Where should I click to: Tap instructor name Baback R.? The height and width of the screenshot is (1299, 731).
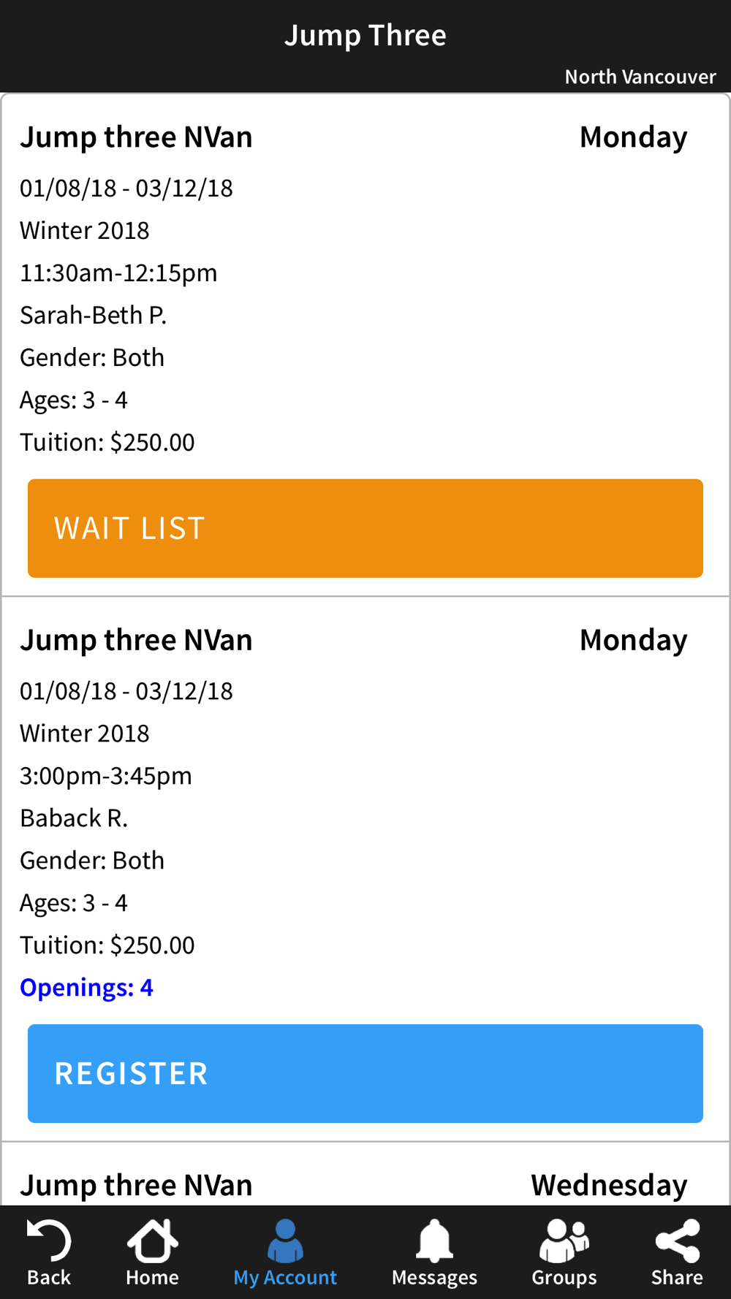[x=74, y=818]
